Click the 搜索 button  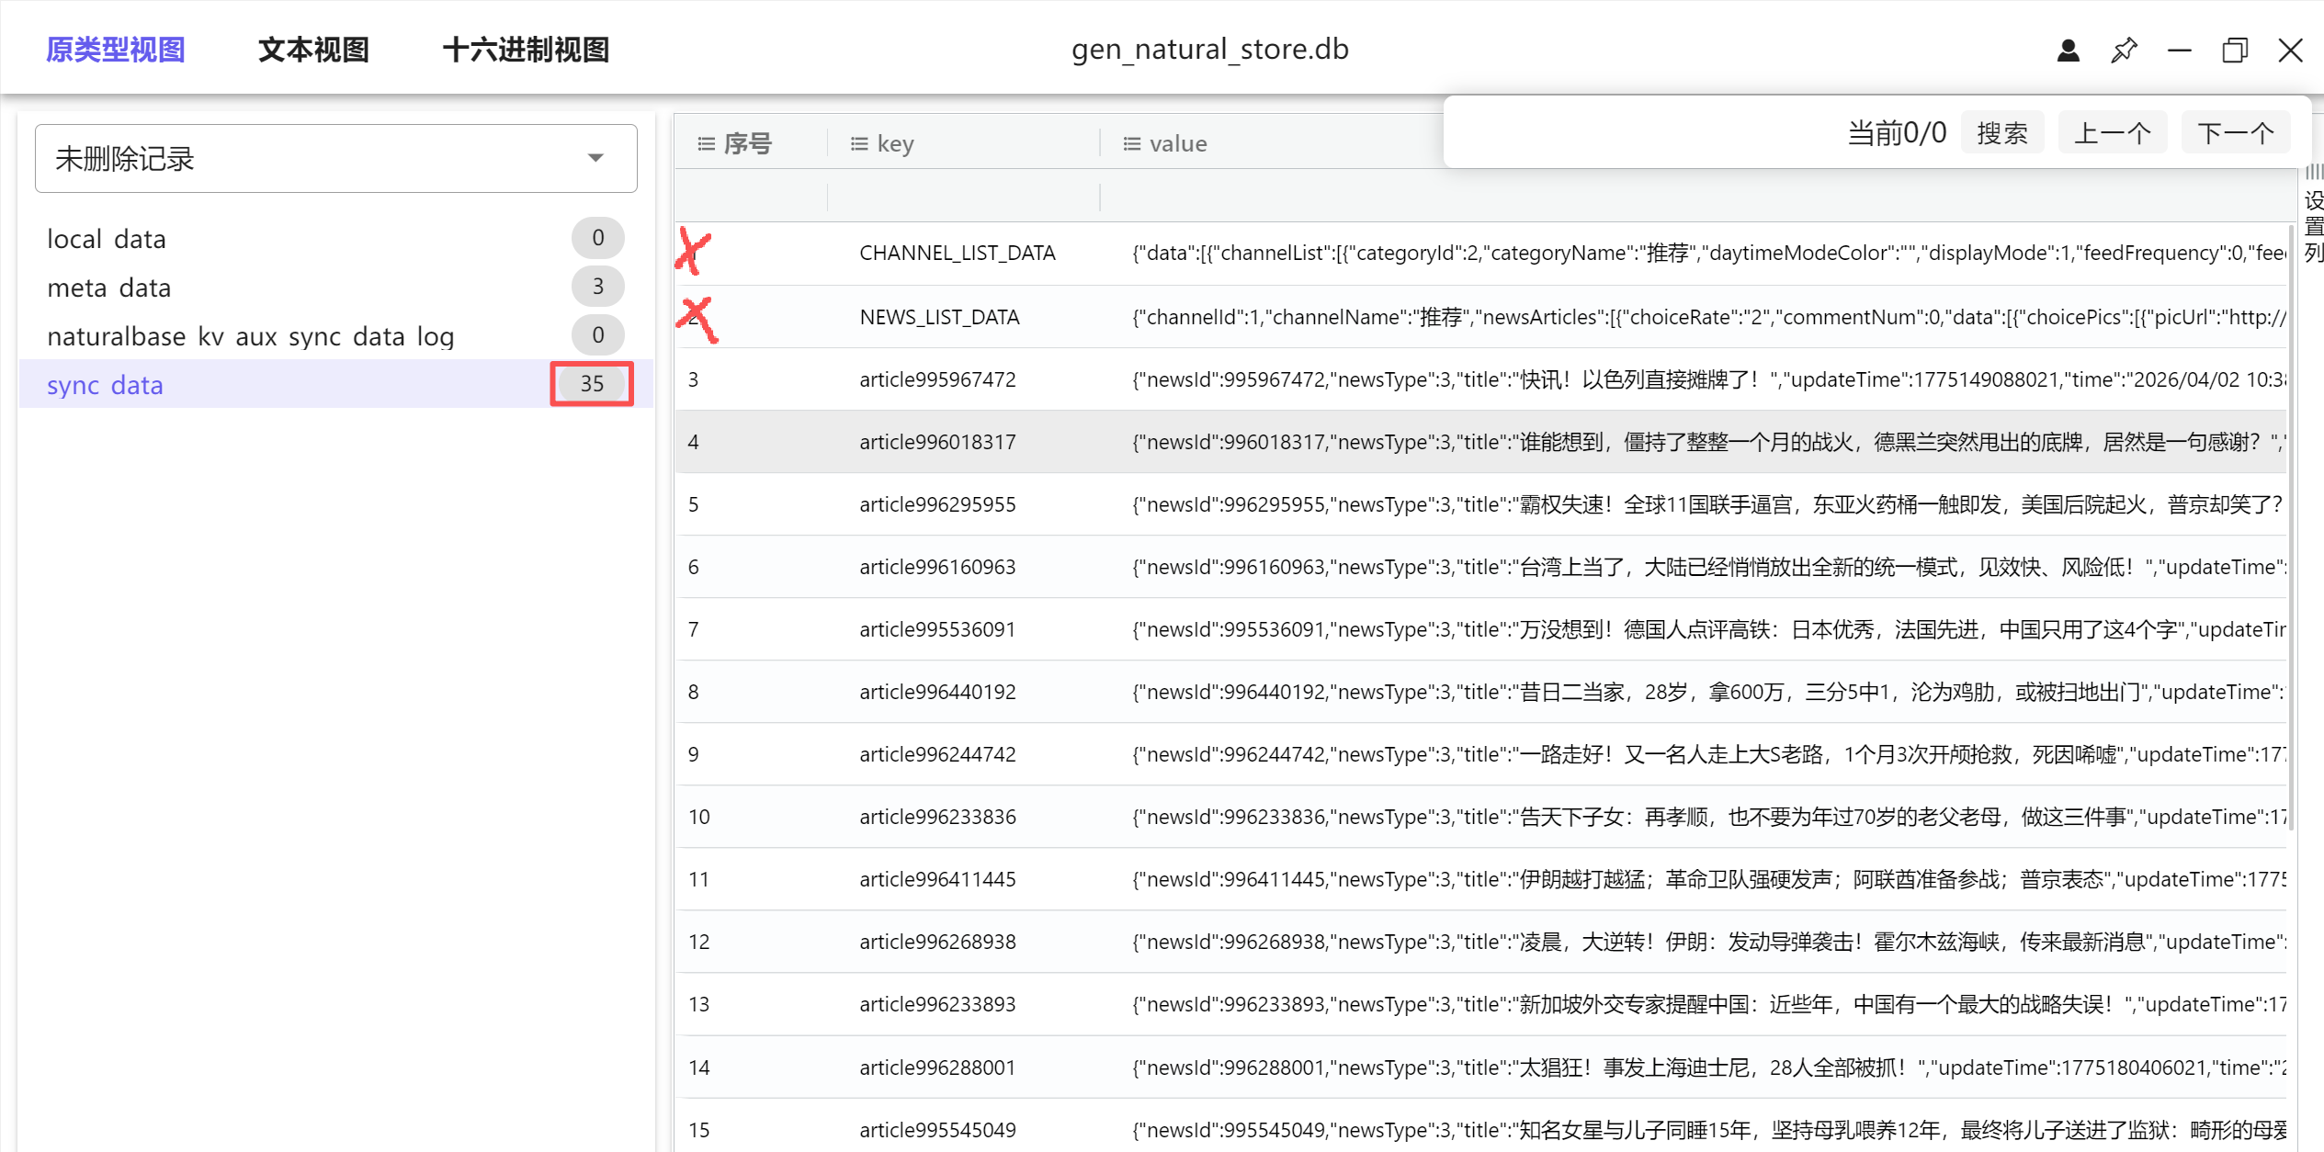(2001, 133)
